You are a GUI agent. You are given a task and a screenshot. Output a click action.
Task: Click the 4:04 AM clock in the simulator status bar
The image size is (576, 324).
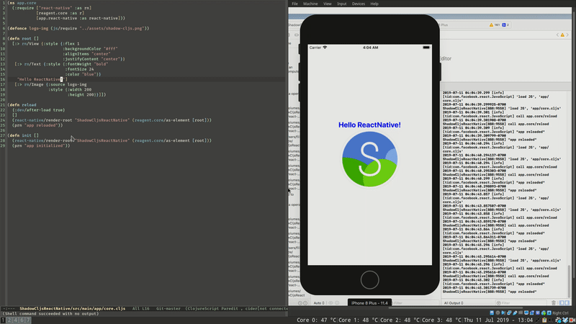tap(370, 48)
